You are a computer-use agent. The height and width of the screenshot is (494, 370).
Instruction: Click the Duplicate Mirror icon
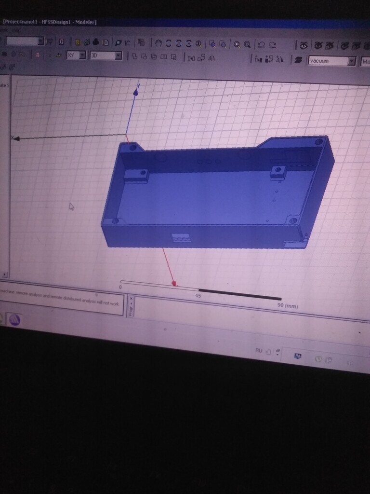point(279,59)
